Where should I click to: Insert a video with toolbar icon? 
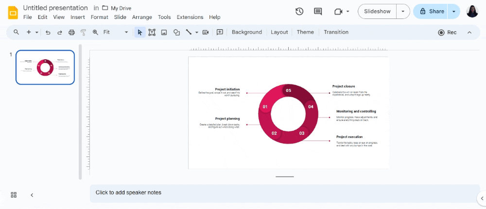206,32
